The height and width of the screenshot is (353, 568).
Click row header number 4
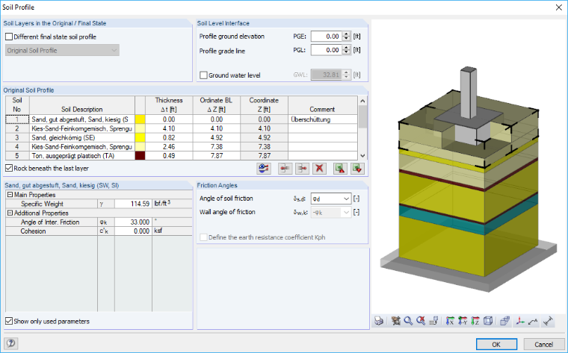(17, 146)
